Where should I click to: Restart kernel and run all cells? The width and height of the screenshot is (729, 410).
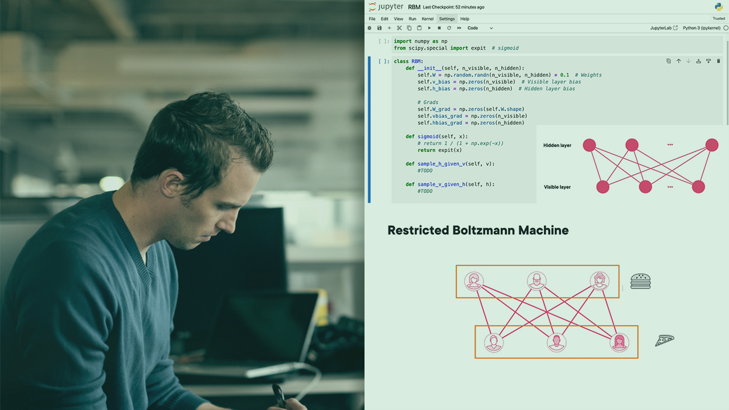click(459, 27)
